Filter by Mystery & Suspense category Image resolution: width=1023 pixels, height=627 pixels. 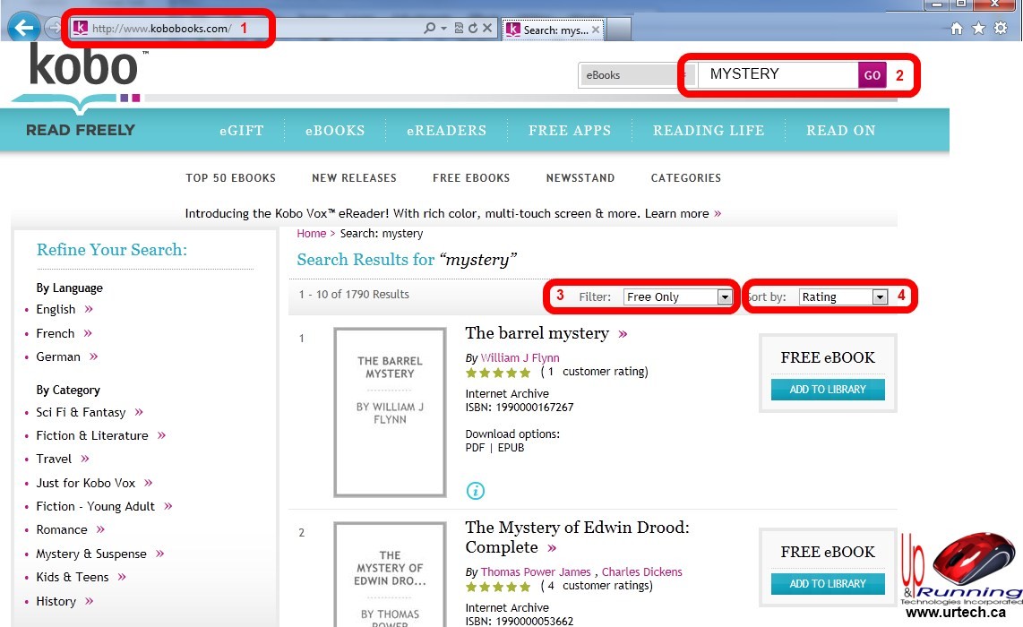click(91, 554)
